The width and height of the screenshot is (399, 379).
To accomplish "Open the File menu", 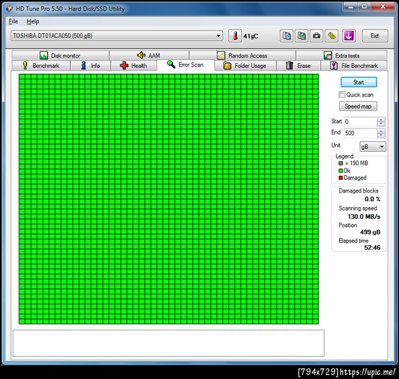I will (x=13, y=21).
